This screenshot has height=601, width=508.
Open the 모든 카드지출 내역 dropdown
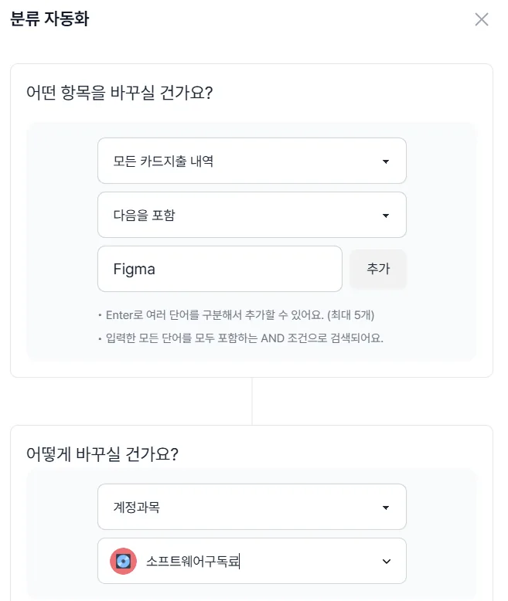point(252,161)
